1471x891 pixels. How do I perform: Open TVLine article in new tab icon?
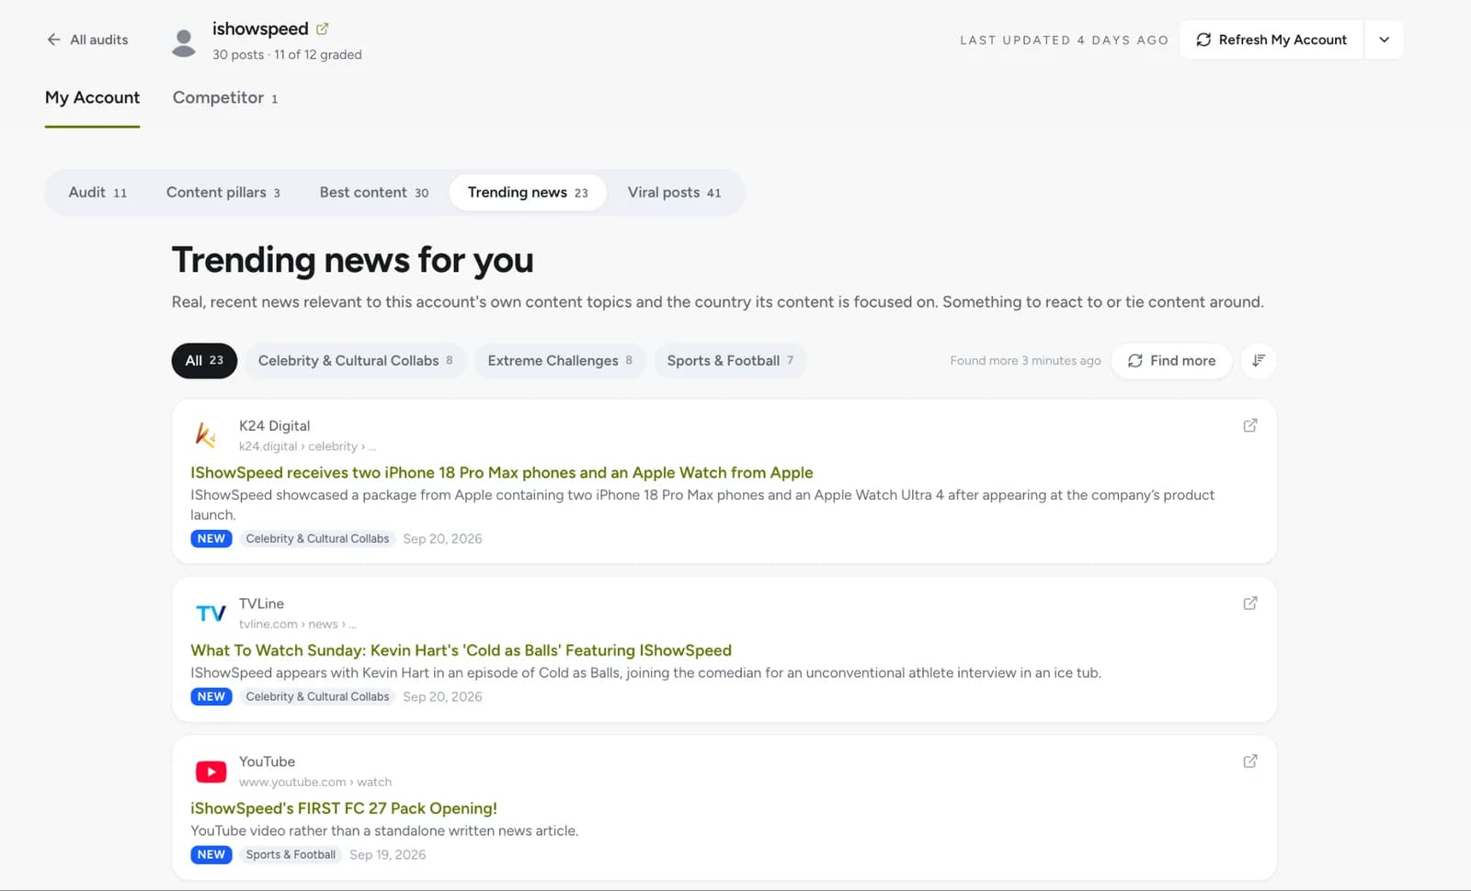click(x=1250, y=603)
